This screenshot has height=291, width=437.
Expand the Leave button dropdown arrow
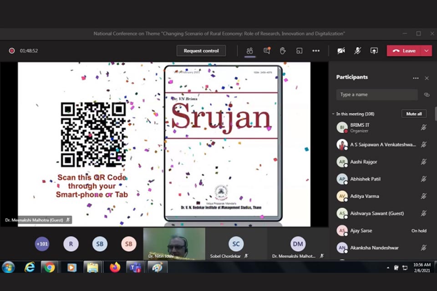427,50
